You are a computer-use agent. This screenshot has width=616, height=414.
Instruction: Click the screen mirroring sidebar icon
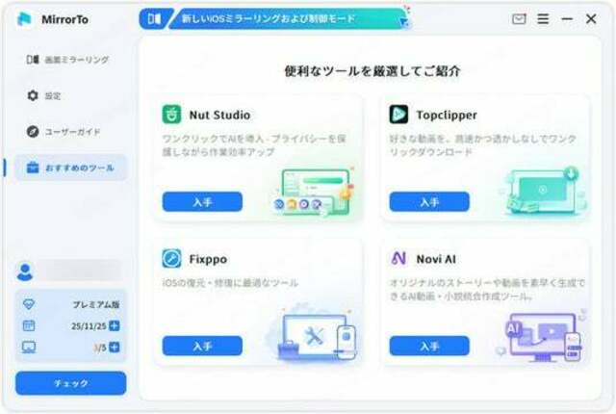[33, 60]
